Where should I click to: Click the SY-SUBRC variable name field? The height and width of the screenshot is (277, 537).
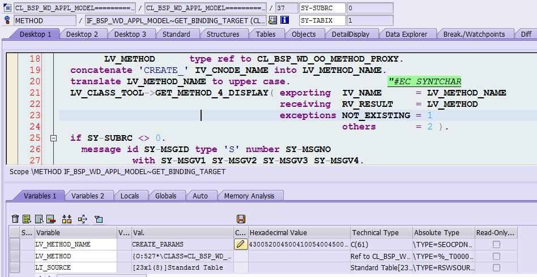coord(322,8)
